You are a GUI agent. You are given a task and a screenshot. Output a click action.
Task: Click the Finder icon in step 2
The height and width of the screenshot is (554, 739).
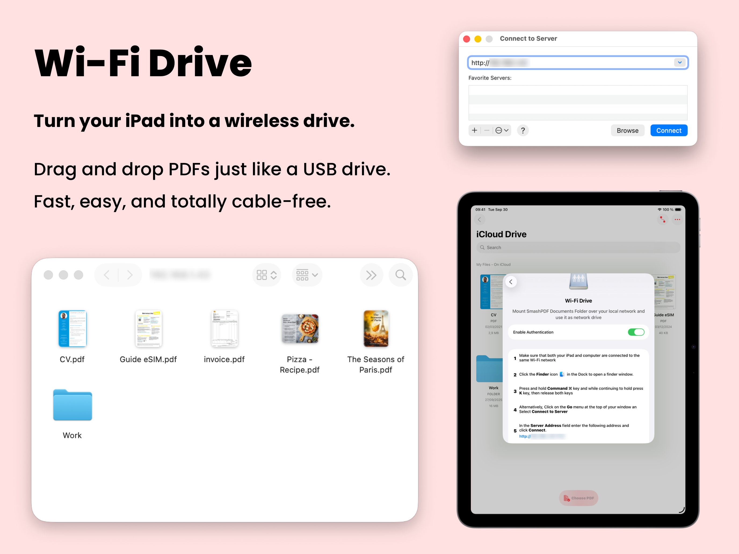(x=562, y=374)
